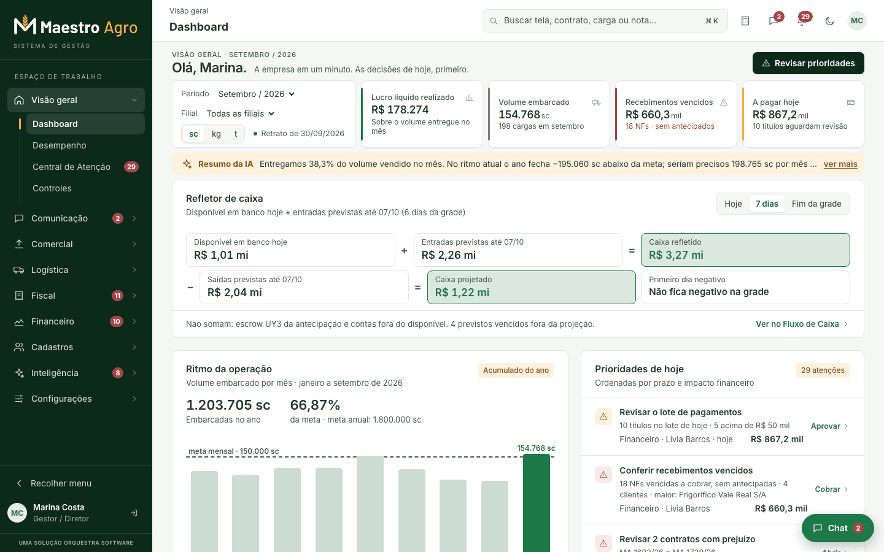Click the Acumulado do ano badge

[516, 370]
